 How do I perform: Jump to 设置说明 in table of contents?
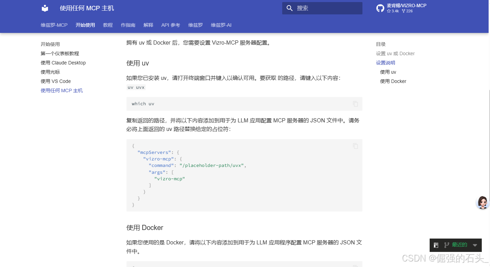(386, 63)
